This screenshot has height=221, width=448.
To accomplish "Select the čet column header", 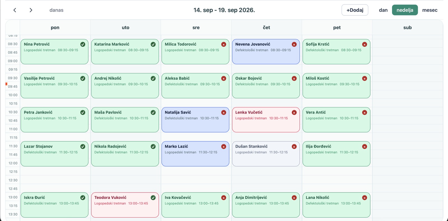I will (267, 27).
